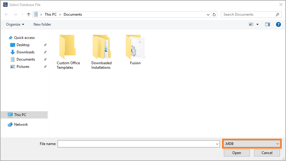Open Documents in Quick access
286x161 pixels.
coord(23,59)
